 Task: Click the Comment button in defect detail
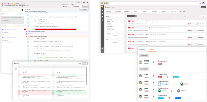85,6
